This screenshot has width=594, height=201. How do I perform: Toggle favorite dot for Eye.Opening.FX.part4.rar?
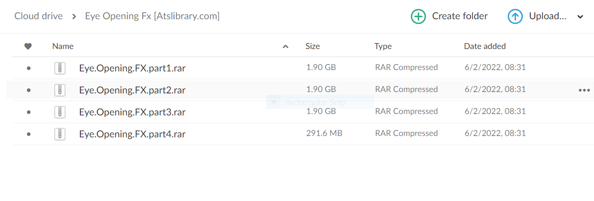(28, 134)
